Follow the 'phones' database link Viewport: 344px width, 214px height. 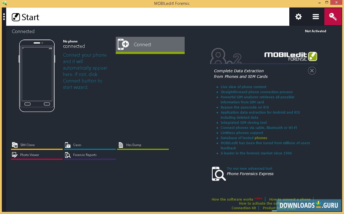(x=261, y=138)
